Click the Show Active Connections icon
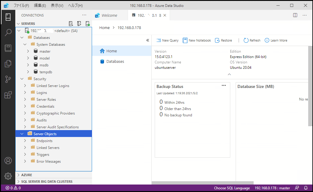Viewport: 313px width, 192px height. (x=88, y=24)
